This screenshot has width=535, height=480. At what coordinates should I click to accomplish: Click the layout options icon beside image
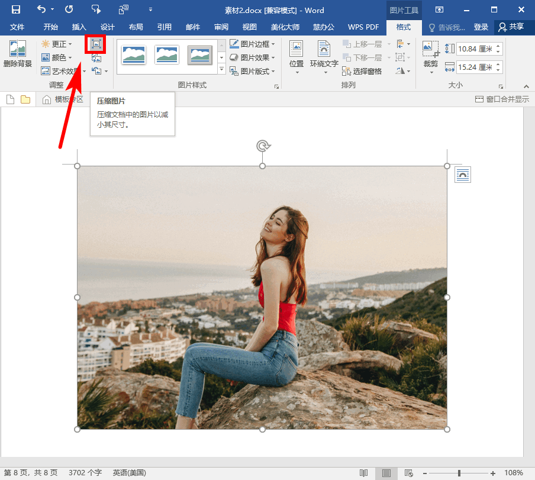pos(463,175)
